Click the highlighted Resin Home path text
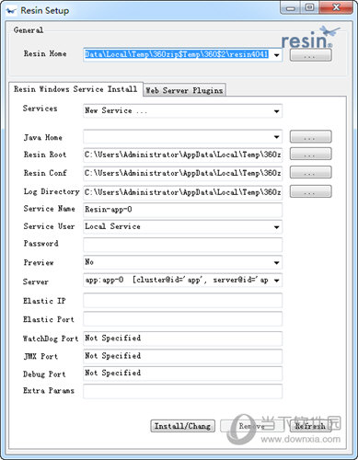The image size is (358, 460). click(177, 54)
